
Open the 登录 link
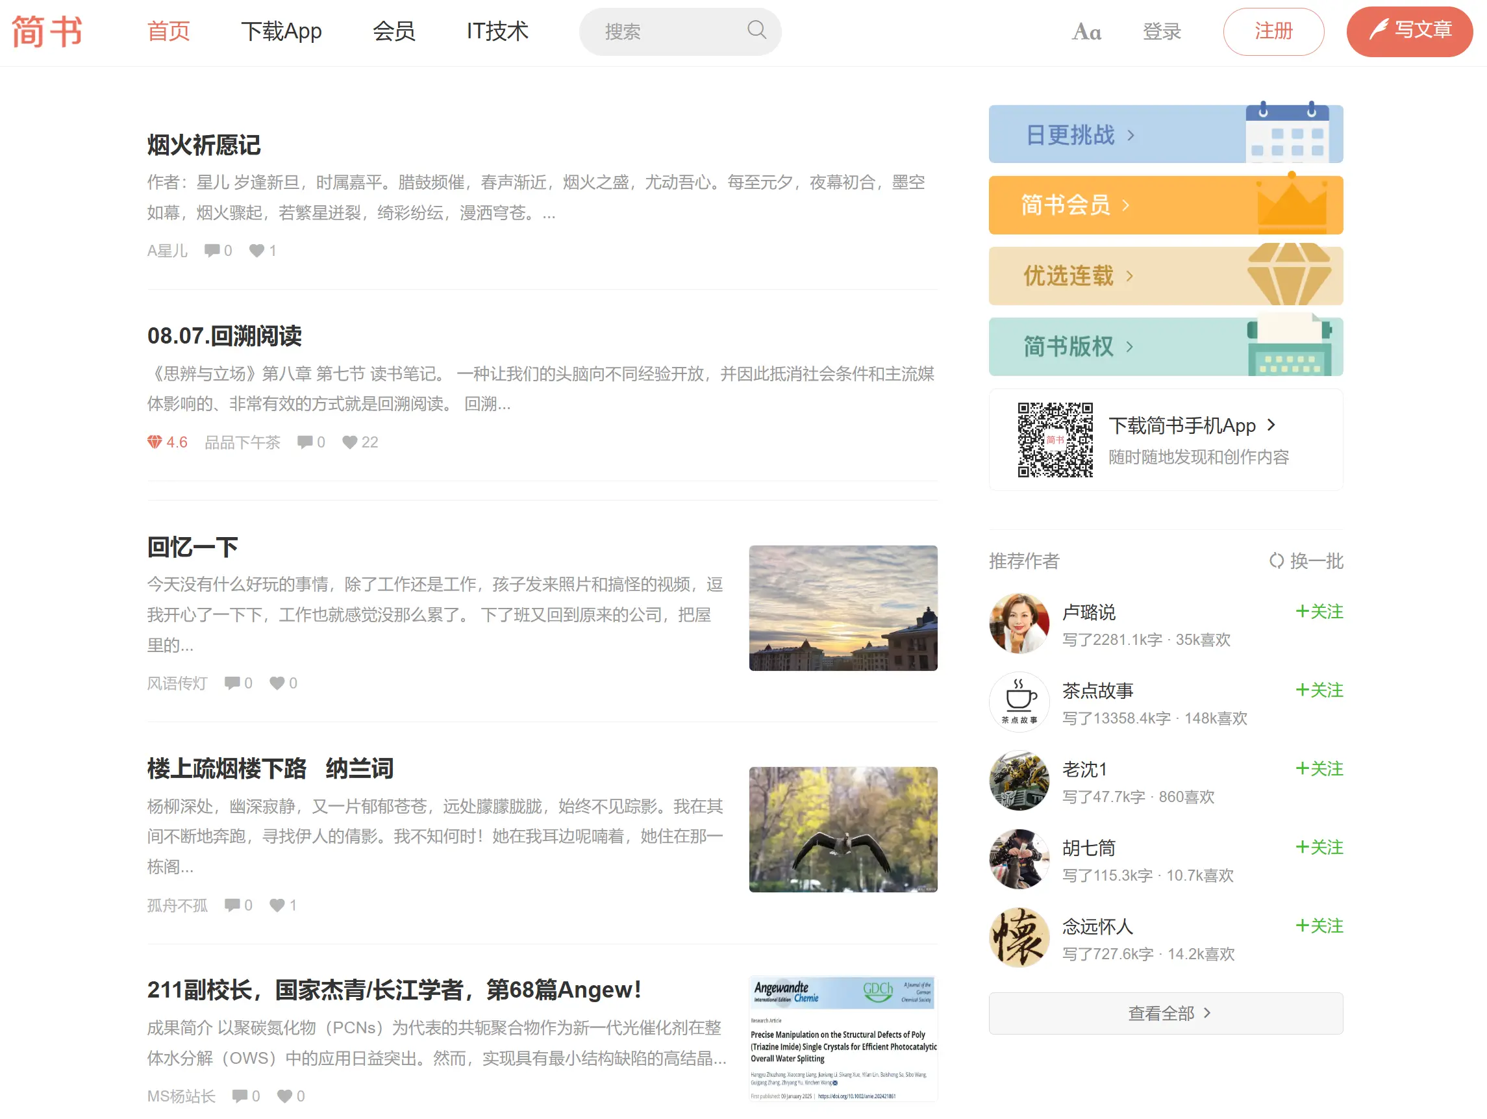1162,31
